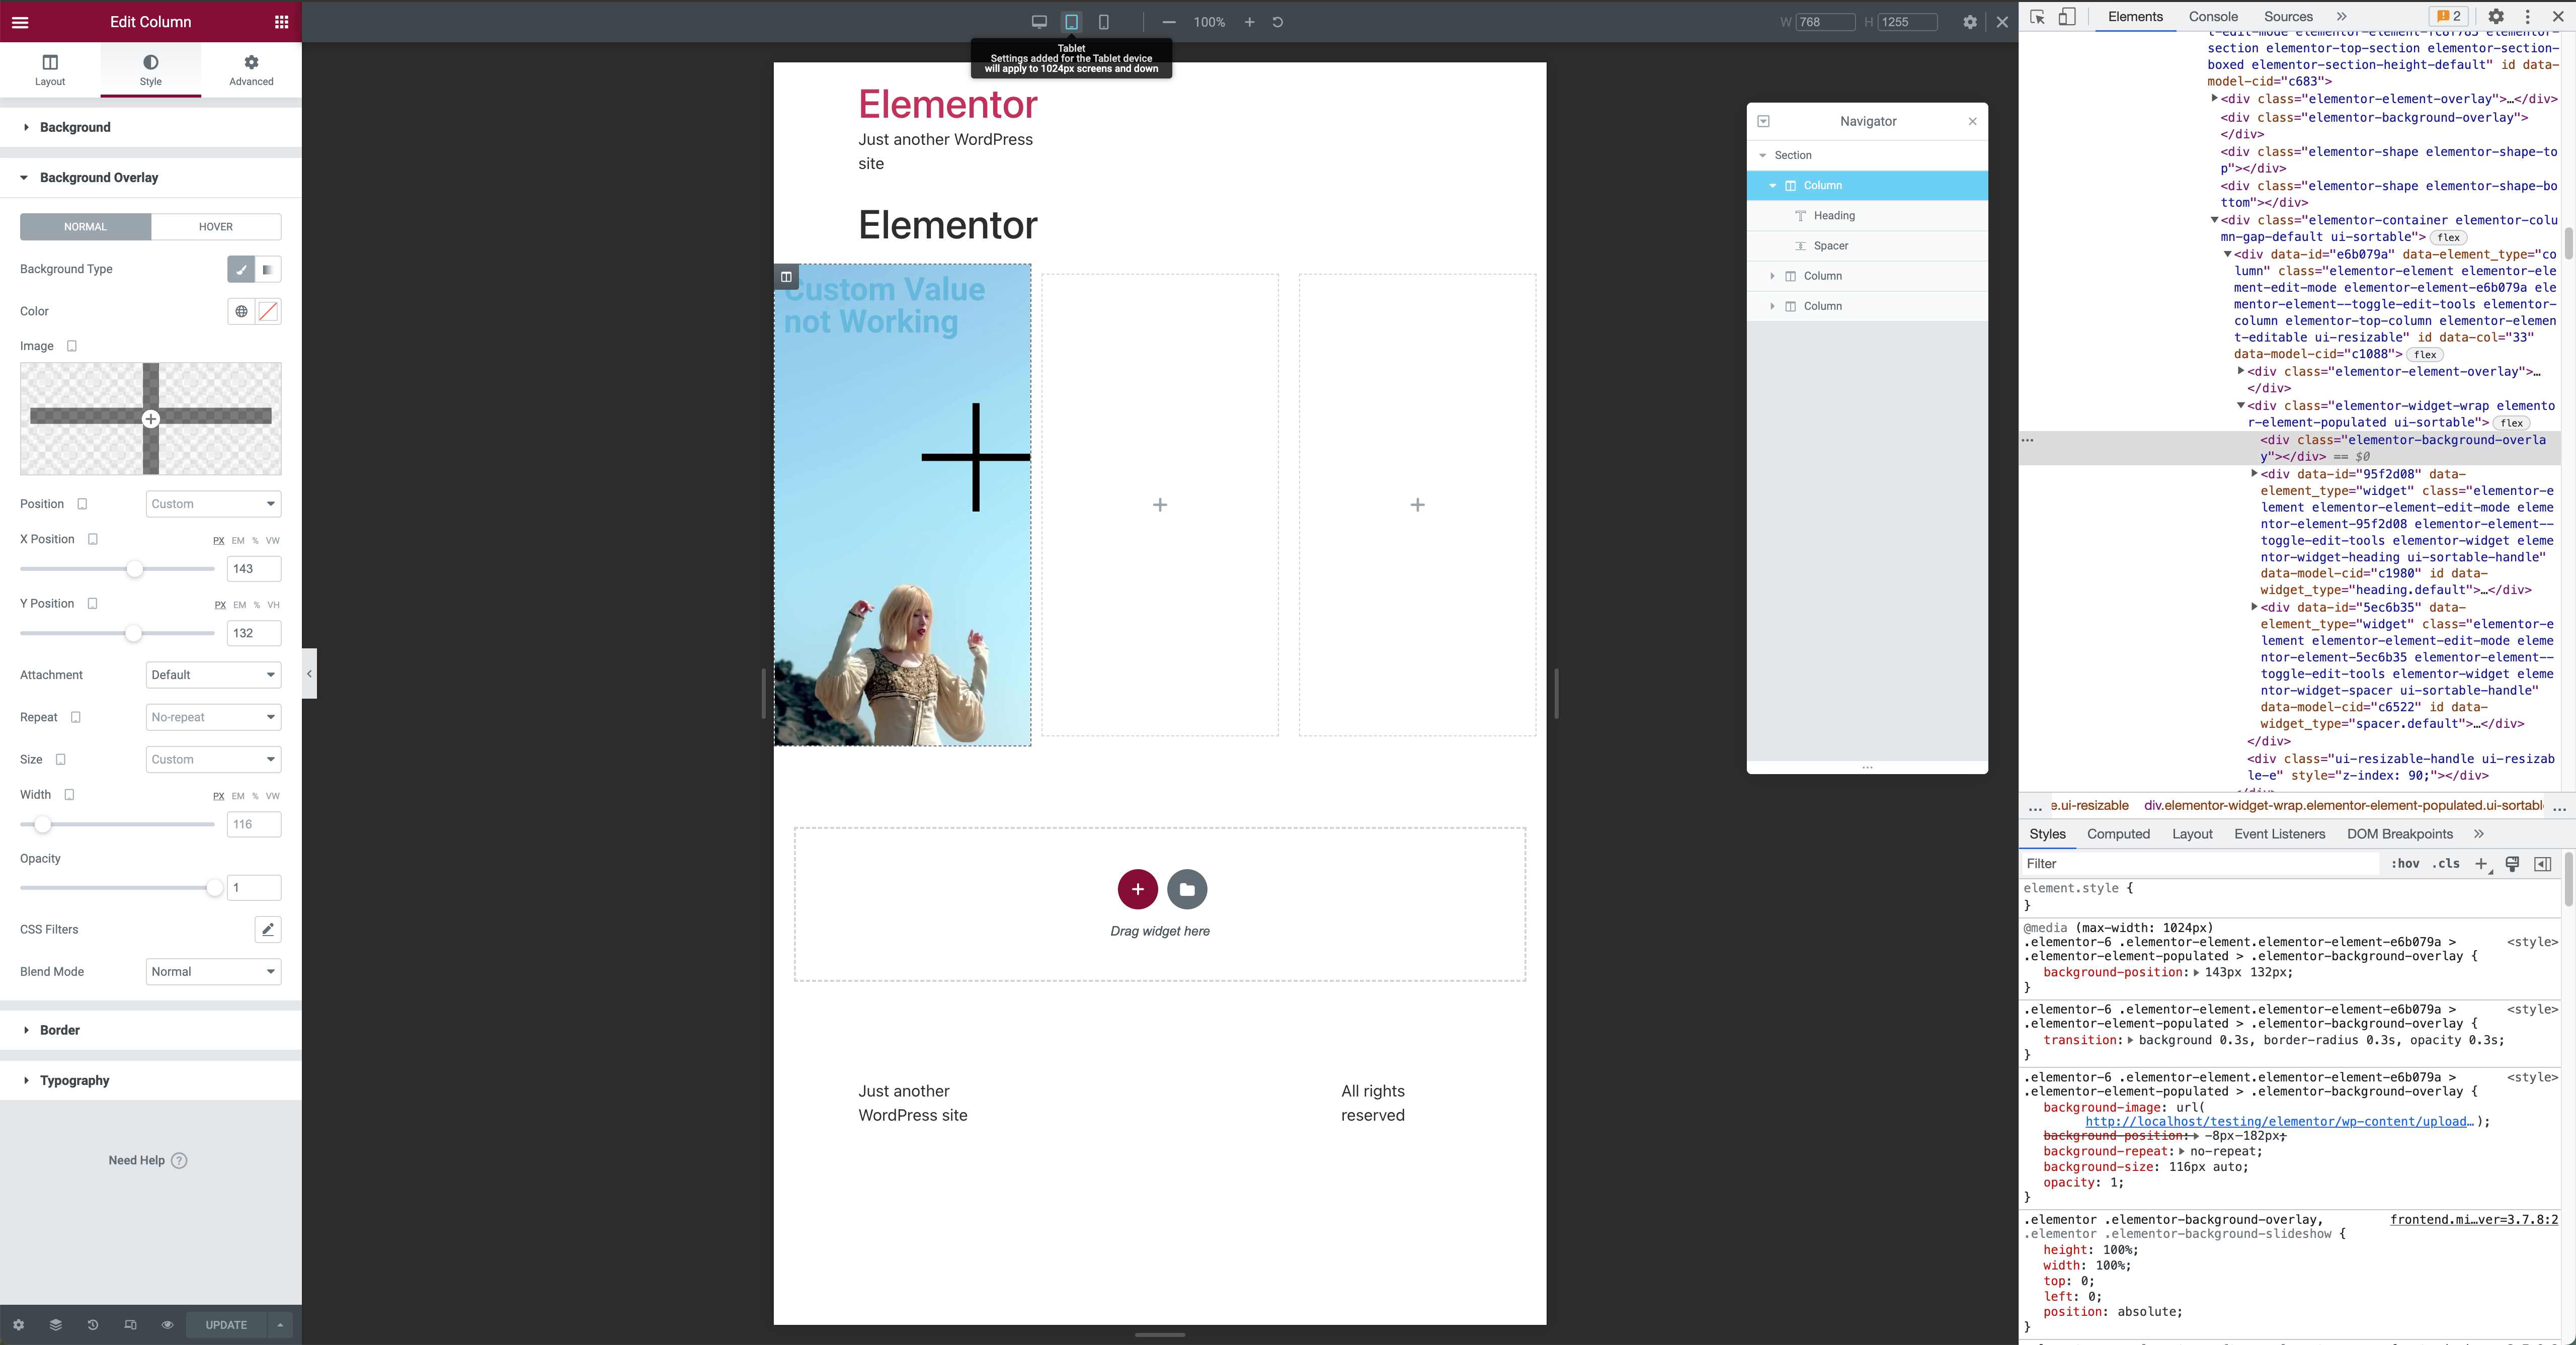Reset canvas zoom level
Viewport: 2576px width, 1345px height.
coord(1277,22)
